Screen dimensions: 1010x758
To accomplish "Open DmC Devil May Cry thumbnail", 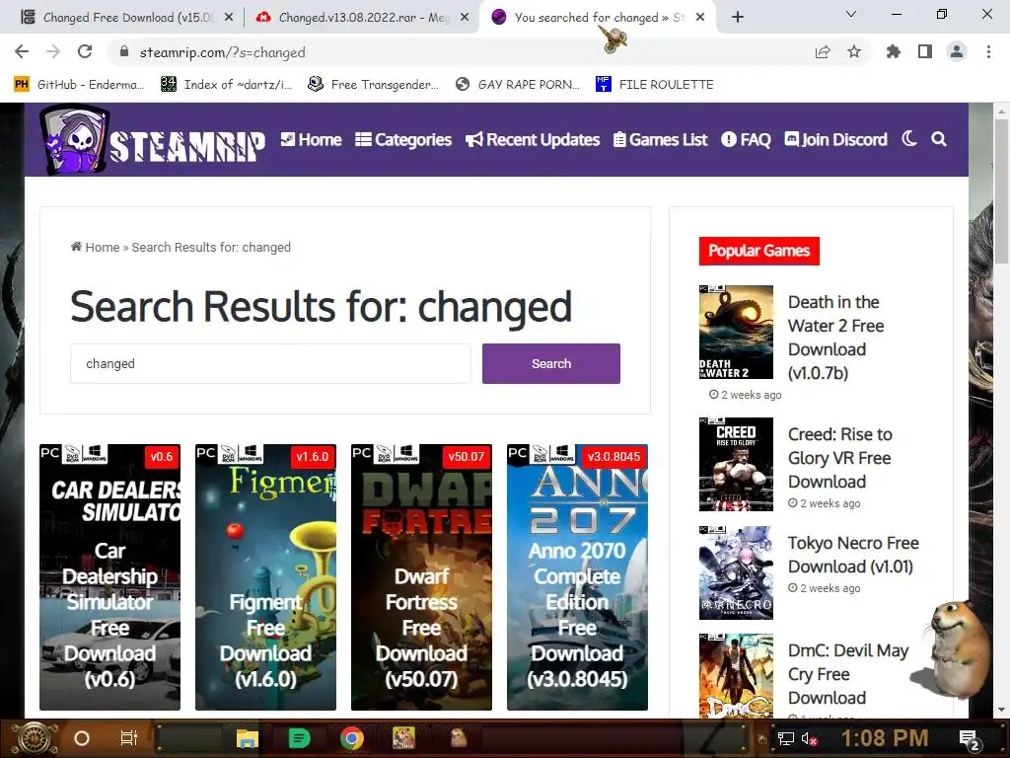I will coord(736,675).
